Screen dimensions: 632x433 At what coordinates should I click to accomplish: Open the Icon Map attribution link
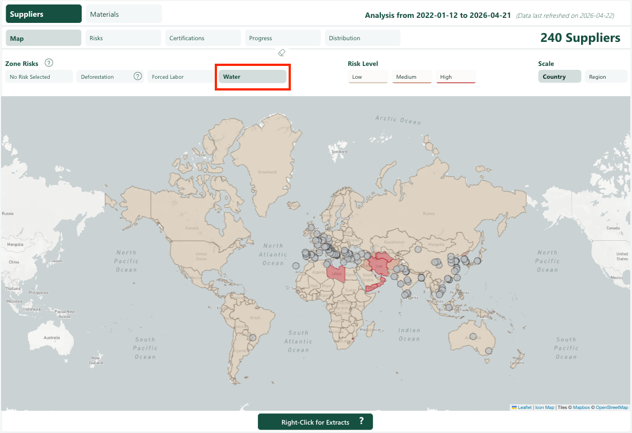545,407
